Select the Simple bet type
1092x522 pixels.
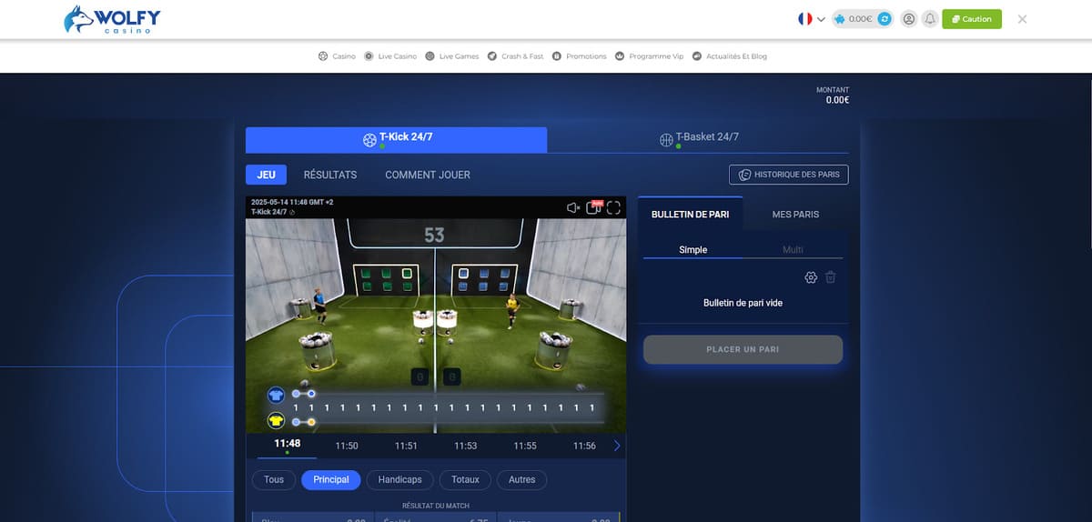pos(693,249)
